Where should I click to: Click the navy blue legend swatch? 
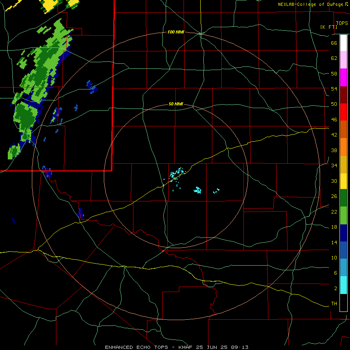(x=343, y=233)
